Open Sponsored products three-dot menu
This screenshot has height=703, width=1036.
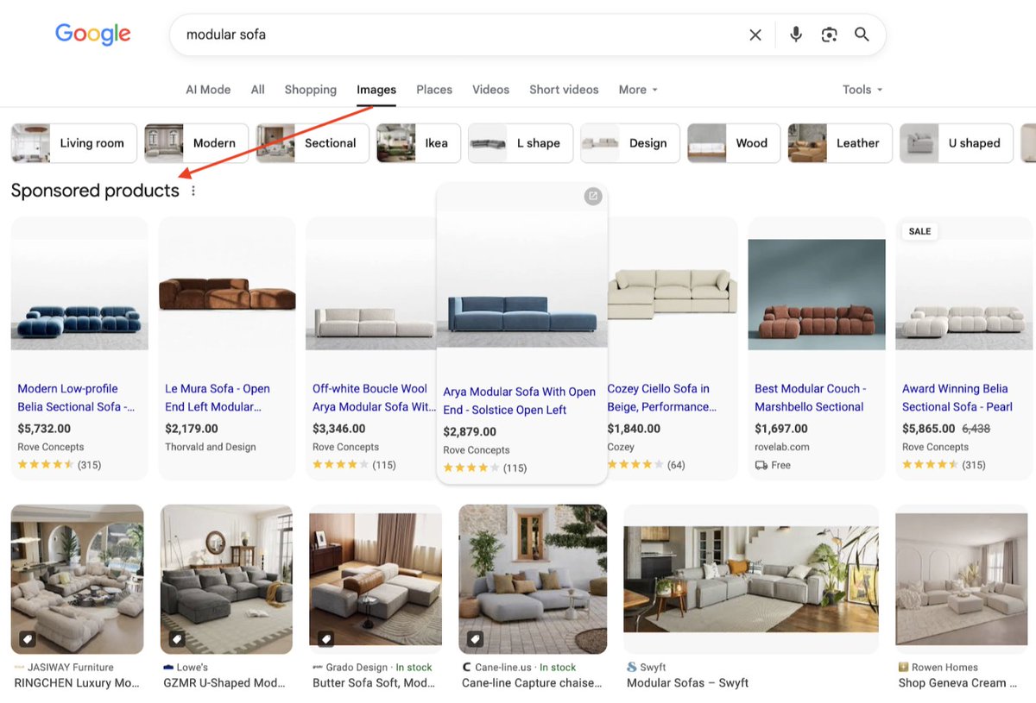click(193, 191)
